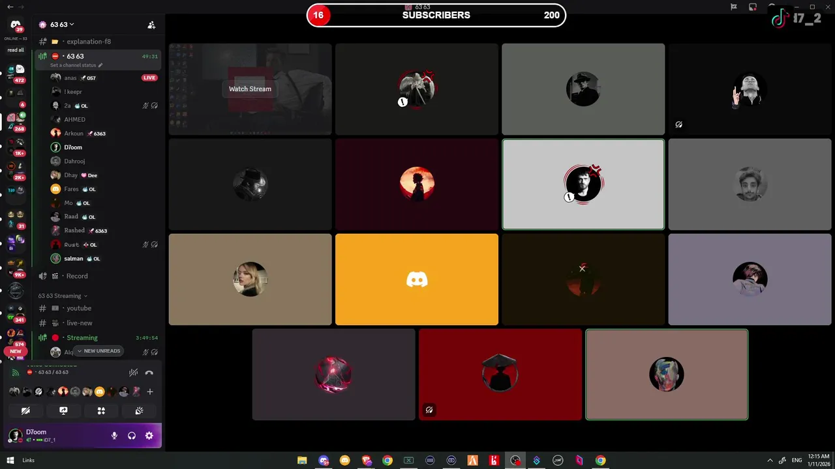Open the soundboard icon
835x469 pixels.
coord(139,411)
